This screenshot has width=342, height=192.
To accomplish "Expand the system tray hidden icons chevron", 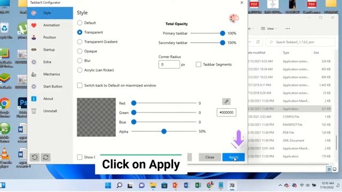I will coord(280,186).
